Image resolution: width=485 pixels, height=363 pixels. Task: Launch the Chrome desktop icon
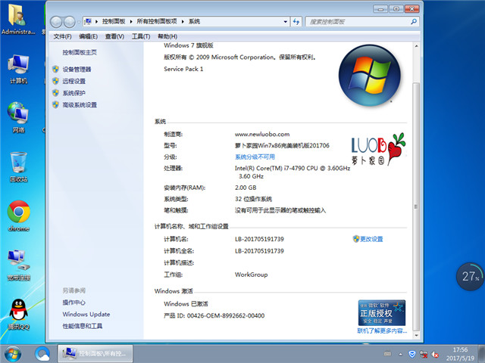click(x=18, y=216)
